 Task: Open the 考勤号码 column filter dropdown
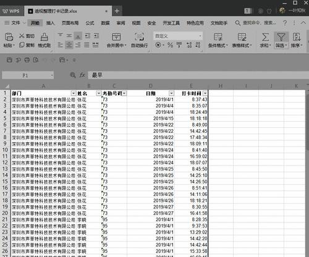point(124,93)
